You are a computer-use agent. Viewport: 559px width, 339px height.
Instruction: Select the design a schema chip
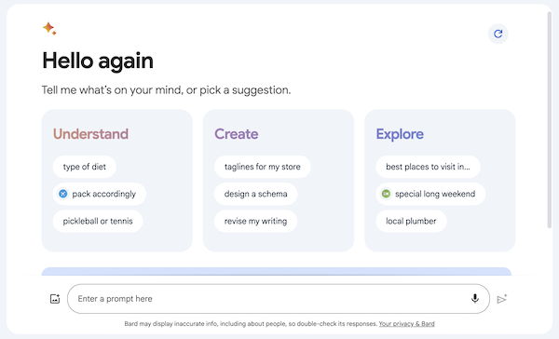point(255,194)
